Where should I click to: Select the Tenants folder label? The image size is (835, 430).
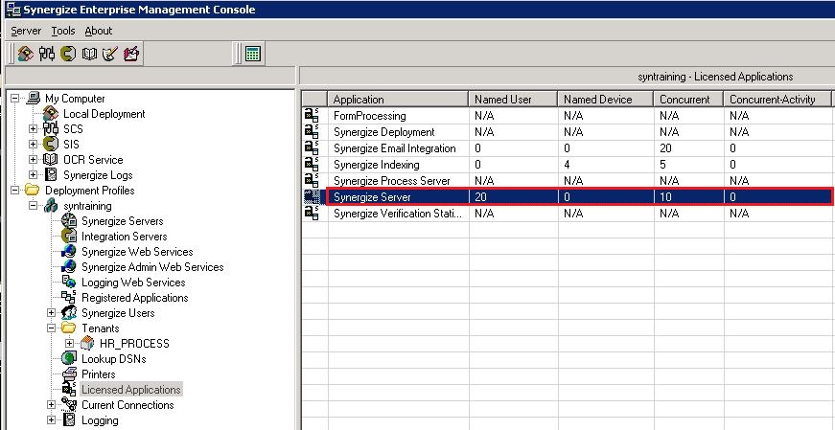pos(100,328)
